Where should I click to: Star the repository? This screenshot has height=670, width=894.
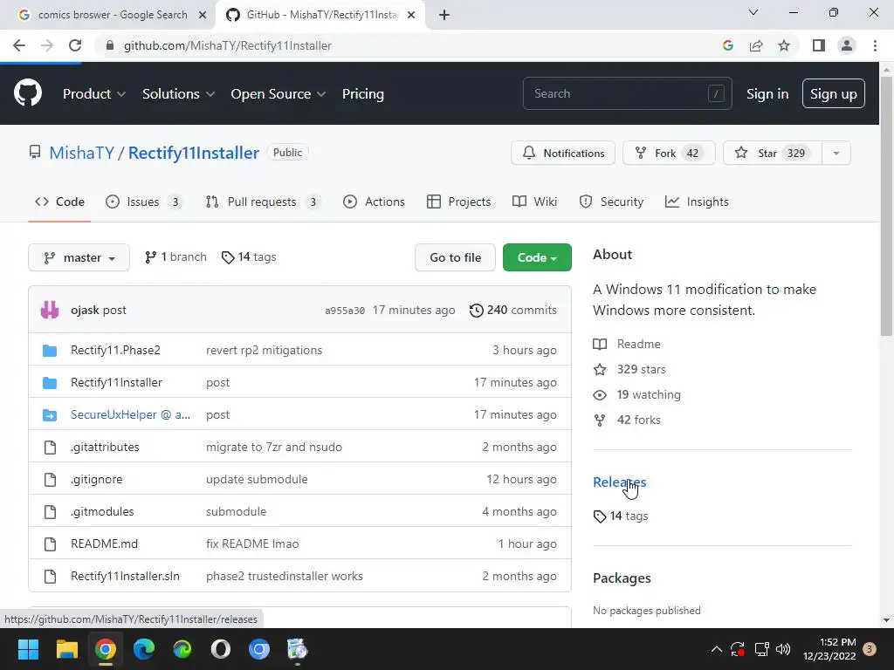(773, 153)
